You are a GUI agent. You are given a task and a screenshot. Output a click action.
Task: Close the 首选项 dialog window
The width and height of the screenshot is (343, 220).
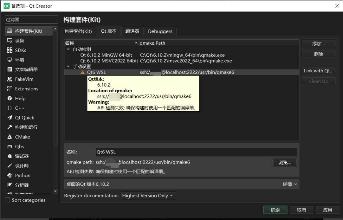coord(337,6)
